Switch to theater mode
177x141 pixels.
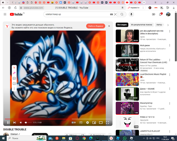tap(101, 123)
